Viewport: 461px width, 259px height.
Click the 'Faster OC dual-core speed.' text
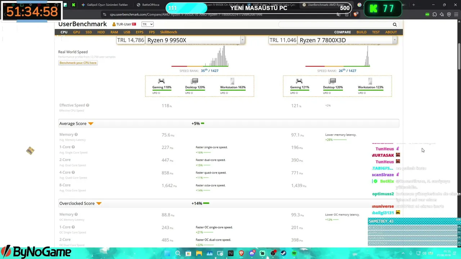pyautogui.click(x=213, y=240)
